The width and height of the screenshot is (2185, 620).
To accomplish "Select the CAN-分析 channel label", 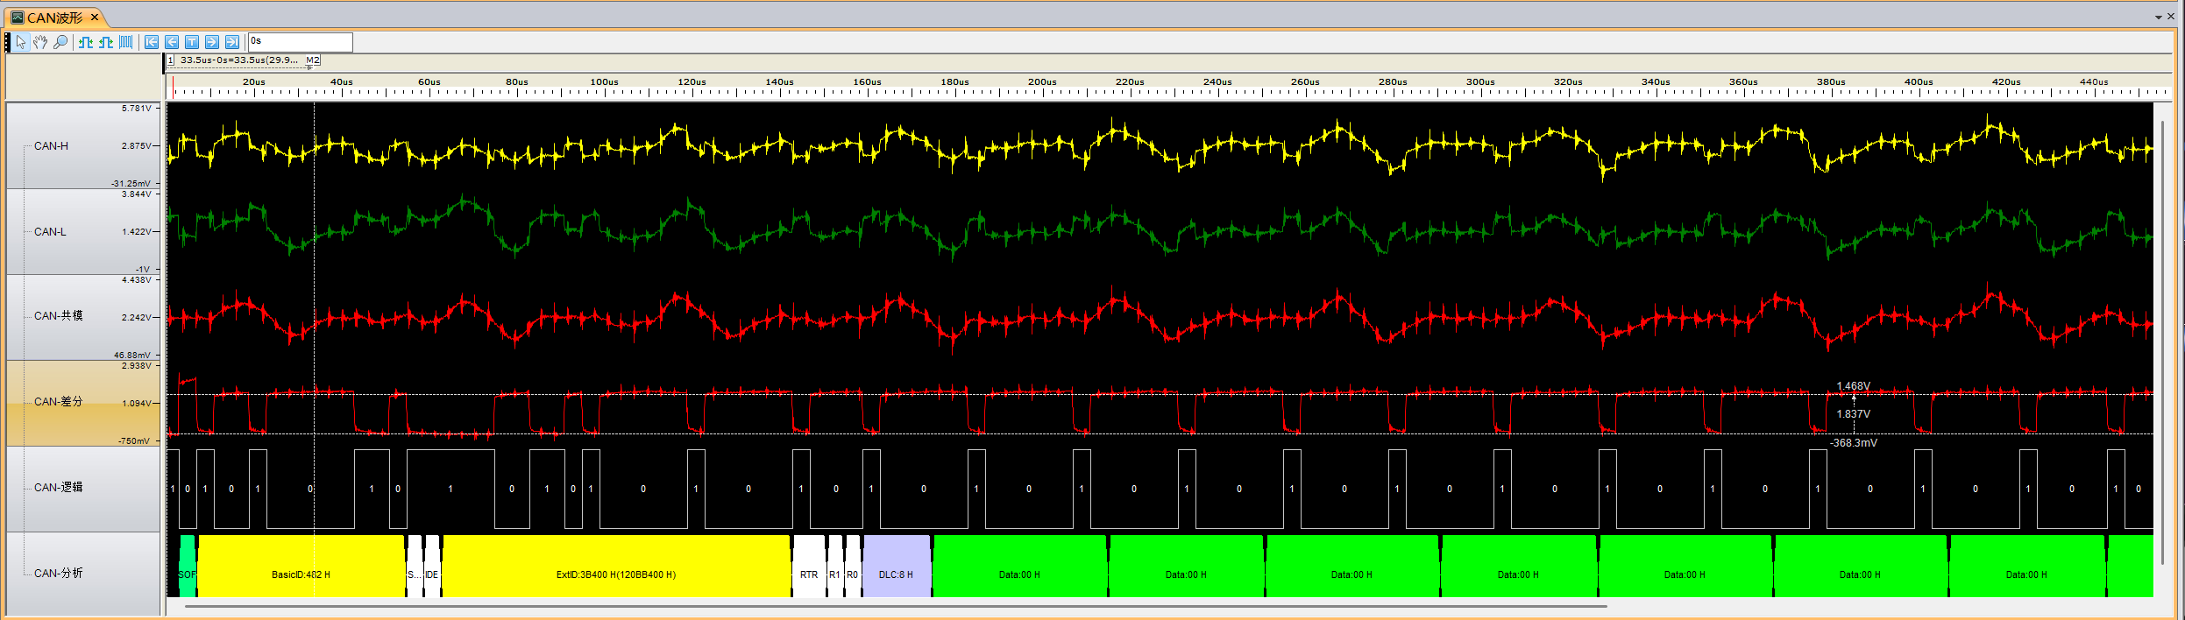I will (x=58, y=574).
